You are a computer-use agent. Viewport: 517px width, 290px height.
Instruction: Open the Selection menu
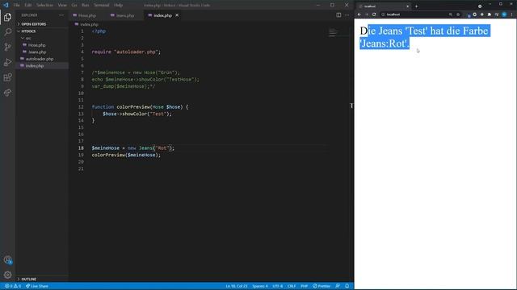[x=45, y=6]
